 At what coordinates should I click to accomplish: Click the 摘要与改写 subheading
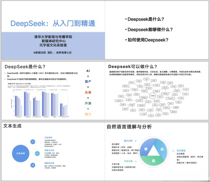[49, 150]
